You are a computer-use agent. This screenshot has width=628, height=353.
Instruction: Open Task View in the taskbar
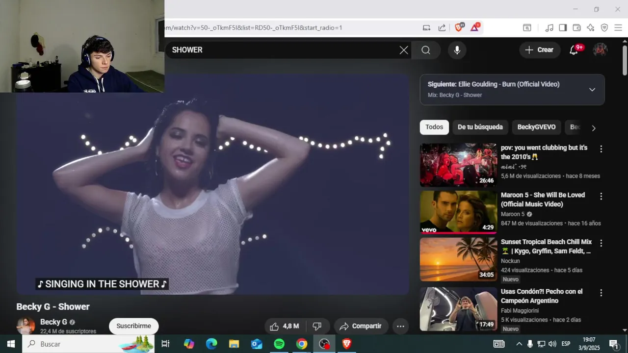pos(165,344)
